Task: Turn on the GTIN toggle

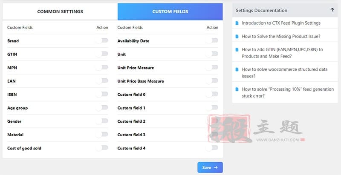Action: [x=102, y=54]
